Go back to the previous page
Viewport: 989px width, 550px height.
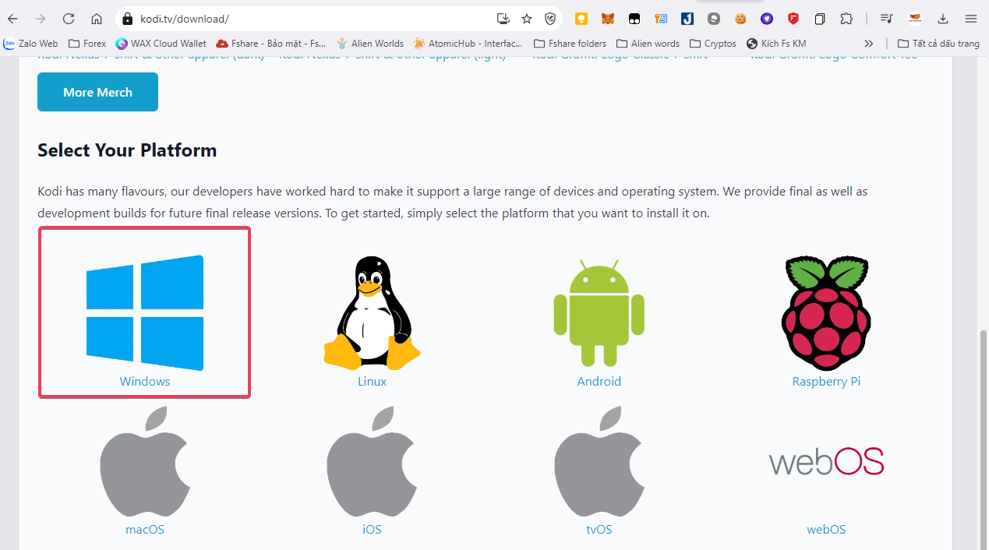point(13,19)
